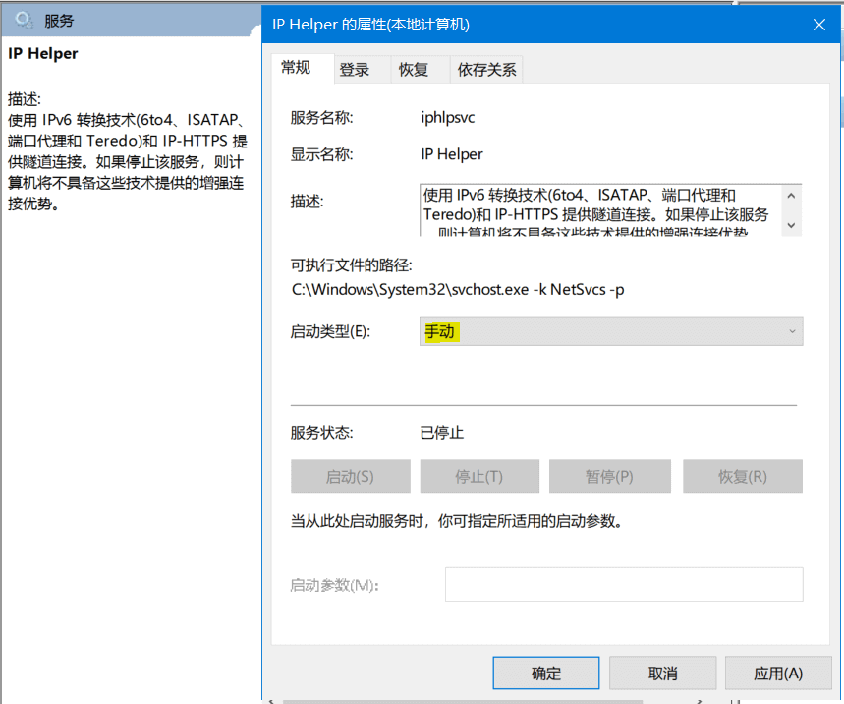This screenshot has height=704, width=844.
Task: Hit the 暂停(P) button
Action: pos(609,476)
